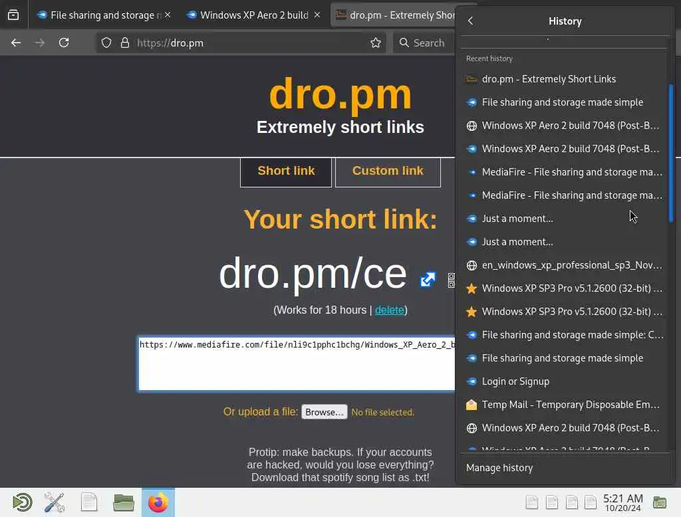Select the Short link tab
Image resolution: width=681 pixels, height=517 pixels.
[286, 171]
